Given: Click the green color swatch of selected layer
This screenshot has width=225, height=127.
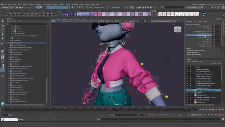Looking at the screenshot, I should [x=195, y=90].
